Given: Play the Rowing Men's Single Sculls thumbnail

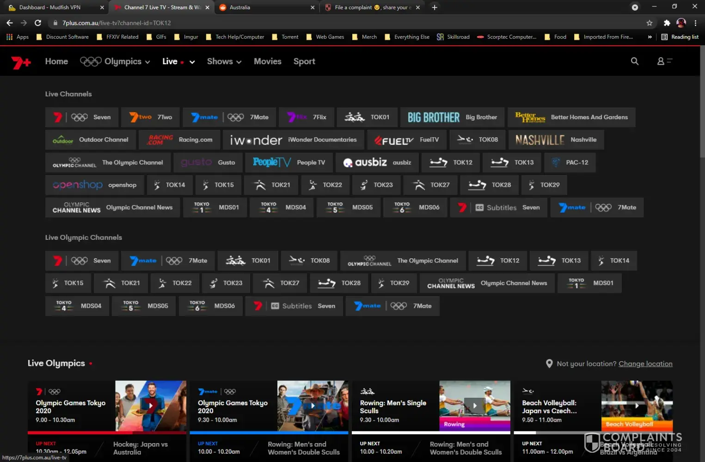Looking at the screenshot, I should [x=474, y=406].
